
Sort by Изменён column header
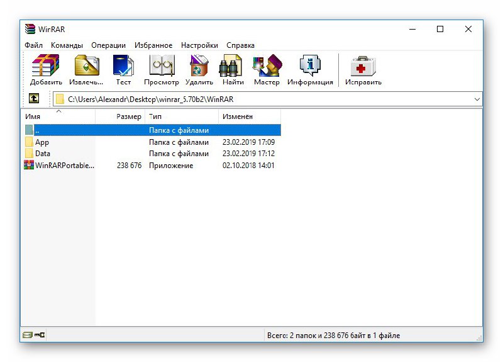point(250,116)
